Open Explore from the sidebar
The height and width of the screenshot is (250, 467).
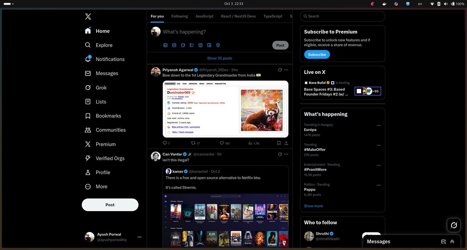pos(99,45)
